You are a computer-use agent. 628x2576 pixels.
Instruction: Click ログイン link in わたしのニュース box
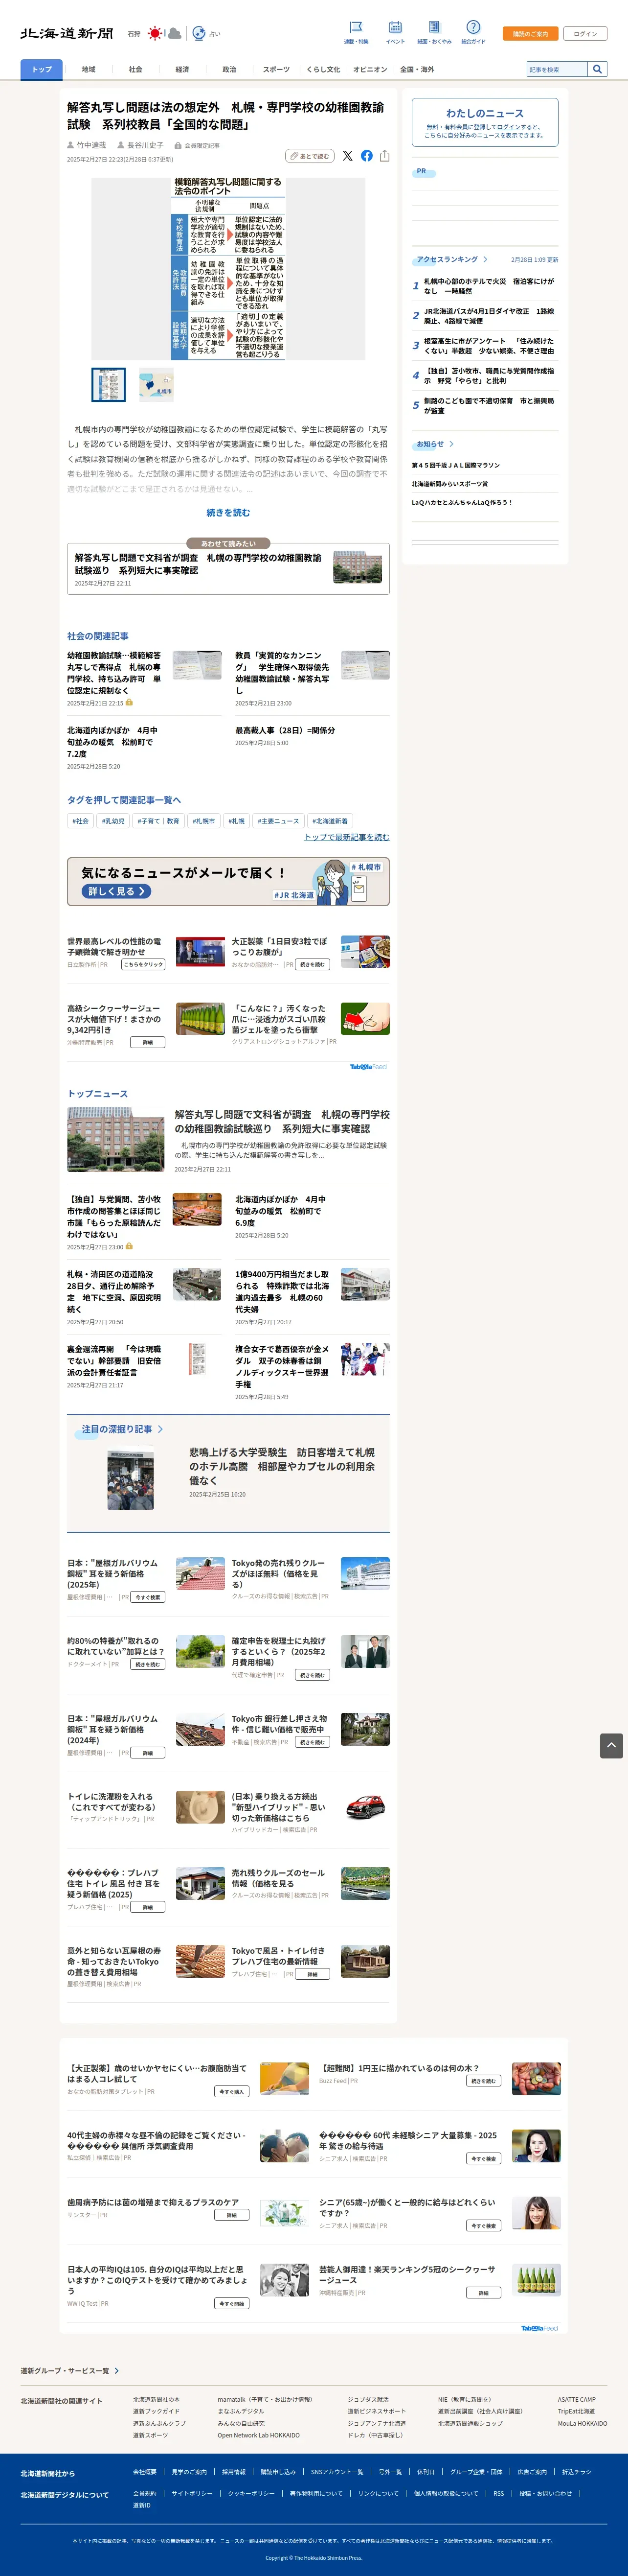point(510,127)
